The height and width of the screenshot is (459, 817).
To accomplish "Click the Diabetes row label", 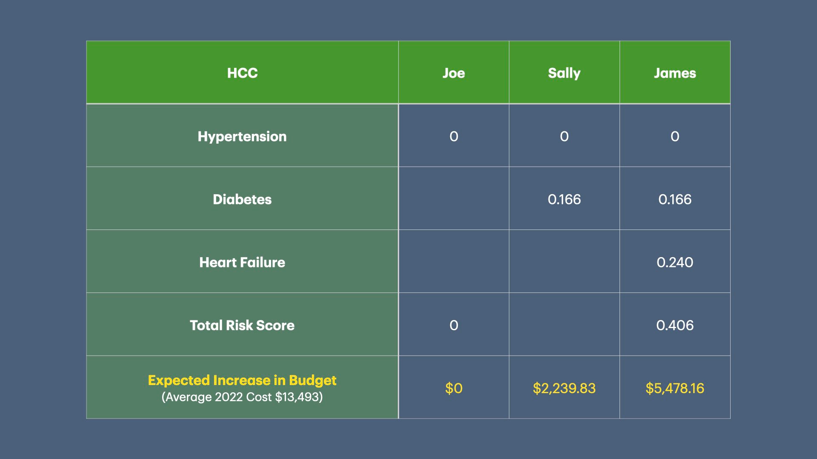I will pyautogui.click(x=242, y=199).
